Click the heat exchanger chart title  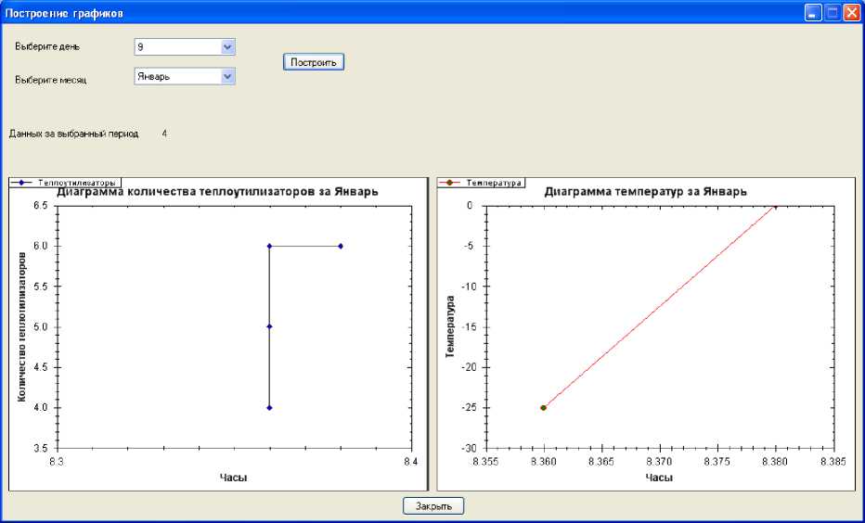pyautogui.click(x=218, y=192)
